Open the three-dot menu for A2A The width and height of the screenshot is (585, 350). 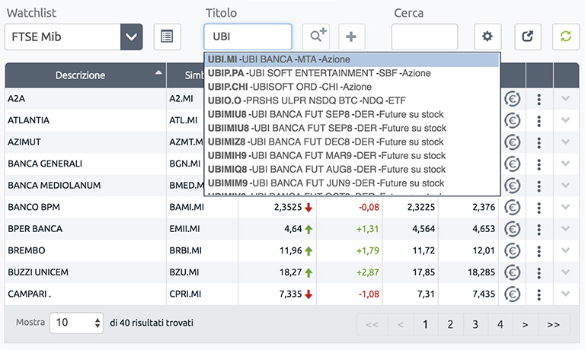pyautogui.click(x=539, y=99)
